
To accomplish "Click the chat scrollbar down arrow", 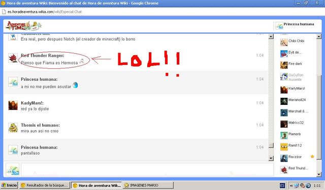I will click(x=271, y=159).
